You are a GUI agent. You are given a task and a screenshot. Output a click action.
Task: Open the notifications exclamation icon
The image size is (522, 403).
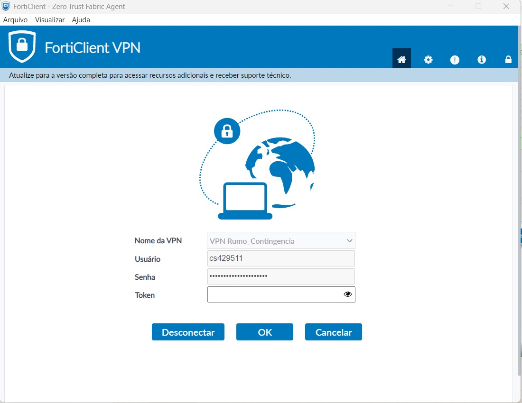click(455, 60)
